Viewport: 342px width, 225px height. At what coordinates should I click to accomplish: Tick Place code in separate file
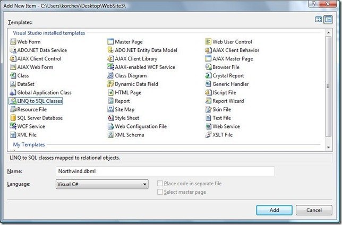(x=160, y=184)
